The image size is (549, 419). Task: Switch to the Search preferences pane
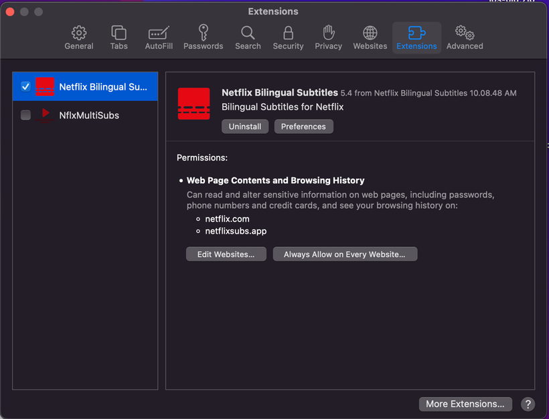point(248,37)
